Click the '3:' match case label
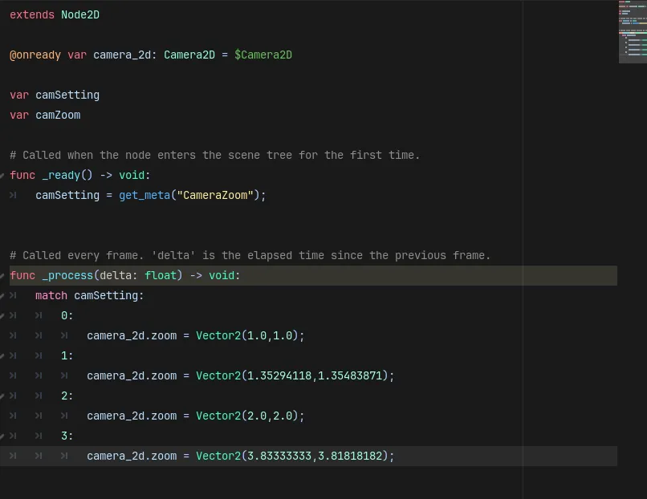647x499 pixels. 67,436
